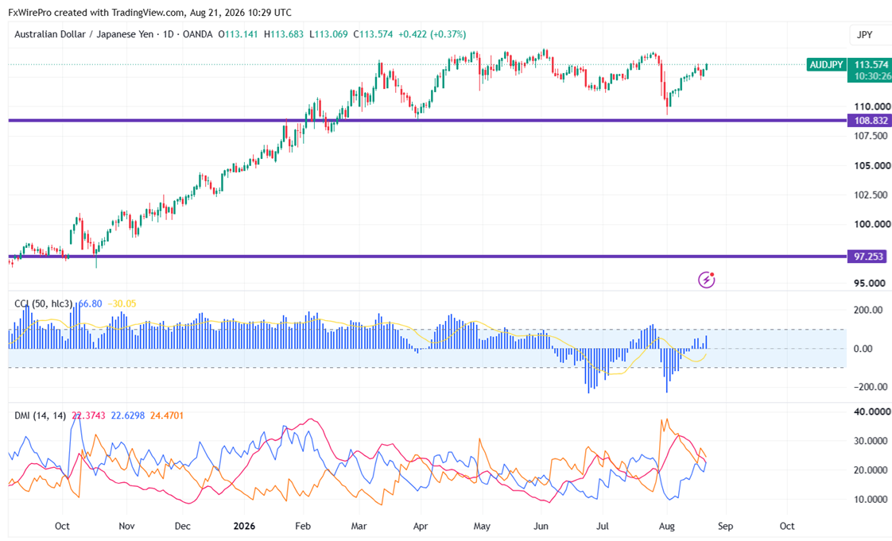Viewport: 892px width, 541px height.
Task: Click the DMI scale label 30.0000
Action: pyautogui.click(x=872, y=441)
